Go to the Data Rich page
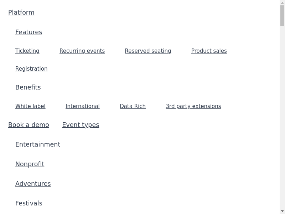 pyautogui.click(x=133, y=106)
